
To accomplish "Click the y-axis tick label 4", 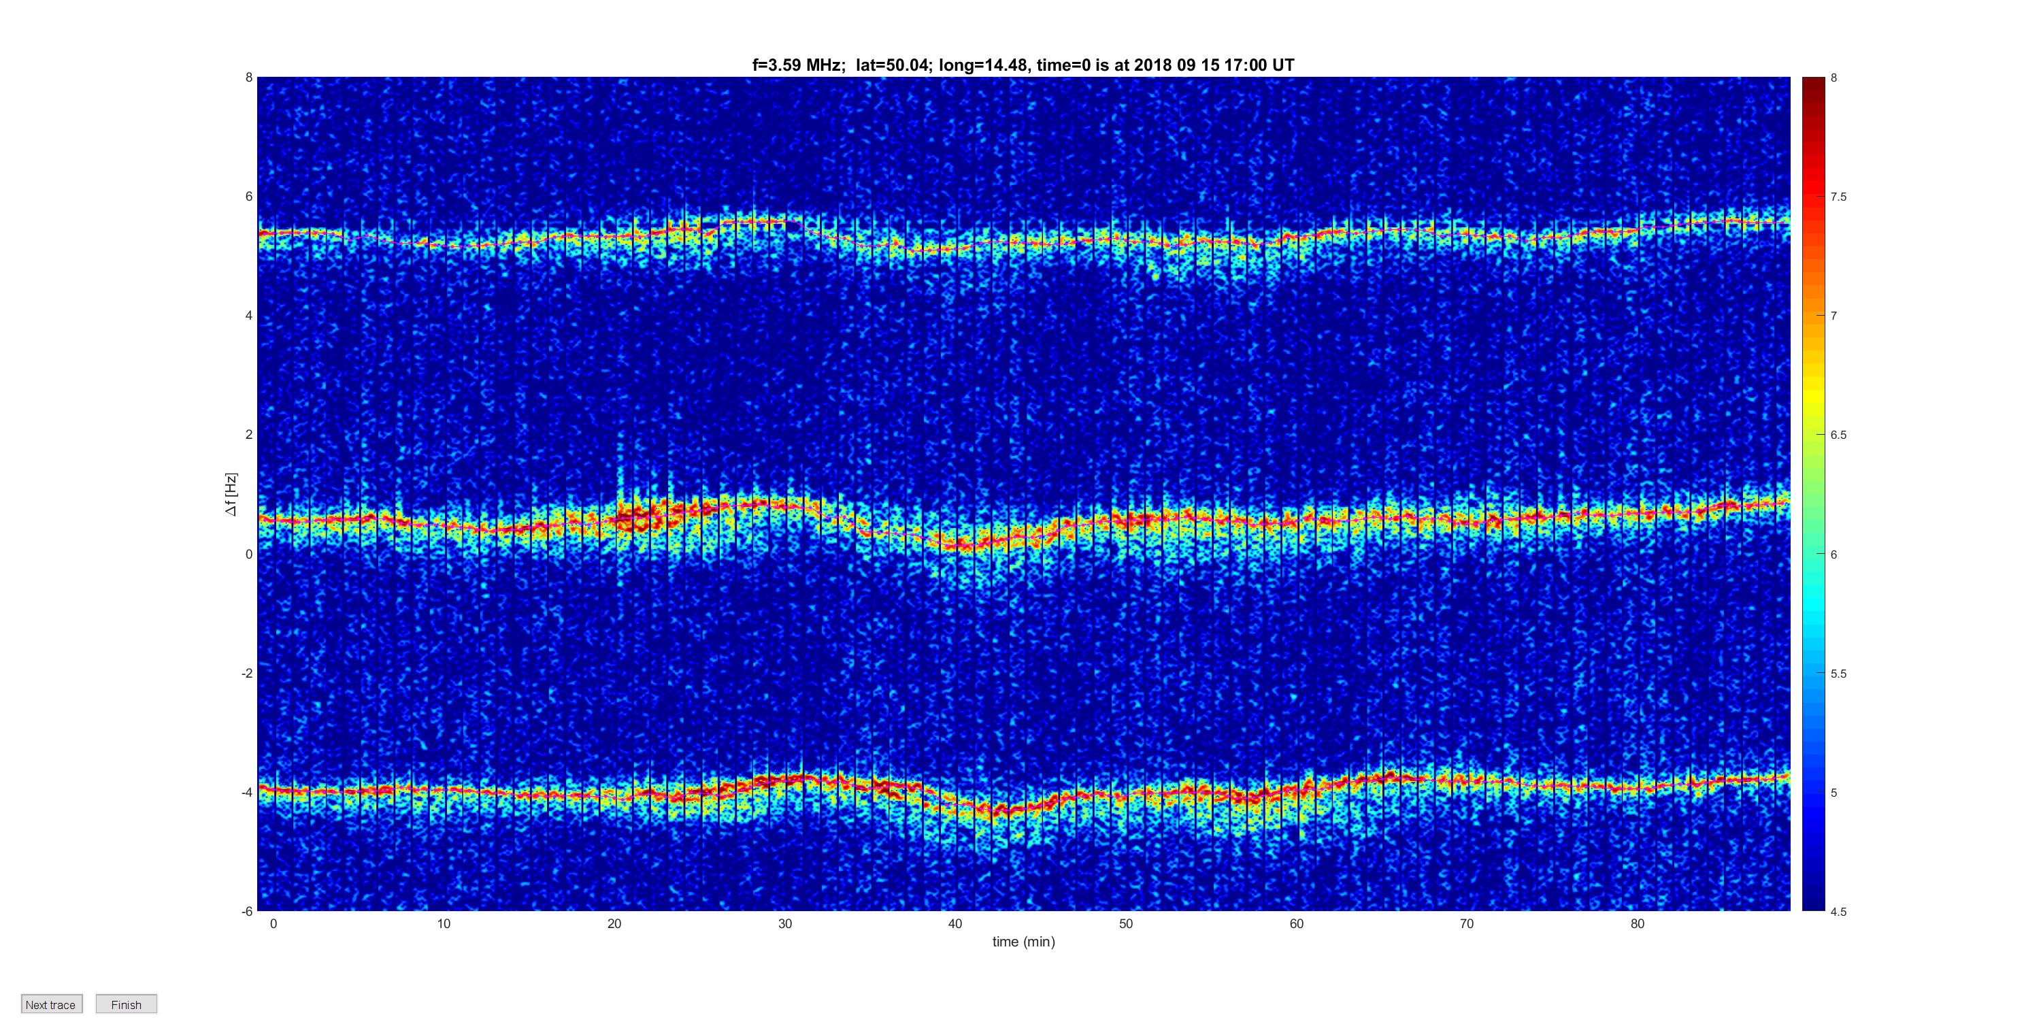I will point(249,316).
